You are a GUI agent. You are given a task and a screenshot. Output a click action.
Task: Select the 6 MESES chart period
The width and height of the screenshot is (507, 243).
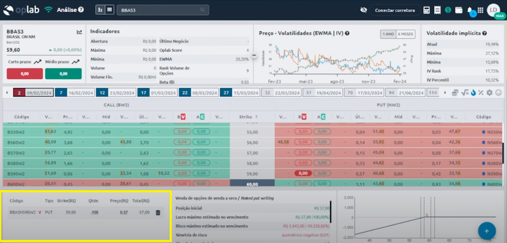click(x=405, y=34)
